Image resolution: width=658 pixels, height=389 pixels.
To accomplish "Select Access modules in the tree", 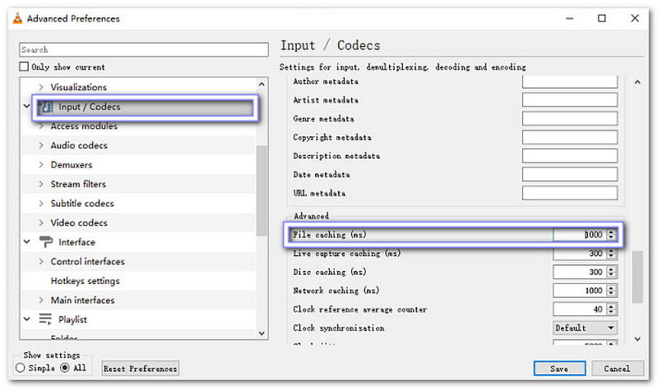I will pos(84,126).
